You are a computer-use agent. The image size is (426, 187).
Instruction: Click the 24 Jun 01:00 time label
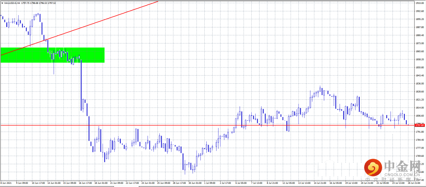pyautogui.click(x=148, y=183)
